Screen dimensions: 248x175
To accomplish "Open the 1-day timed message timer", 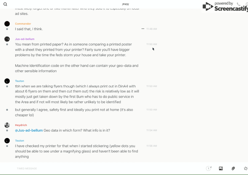I will click(x=209, y=168).
